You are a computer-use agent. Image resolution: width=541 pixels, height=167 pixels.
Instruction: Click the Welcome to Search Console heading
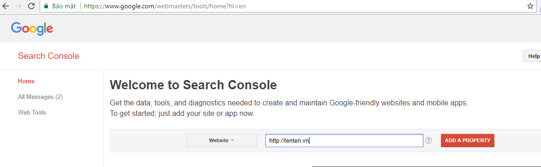coord(193,85)
